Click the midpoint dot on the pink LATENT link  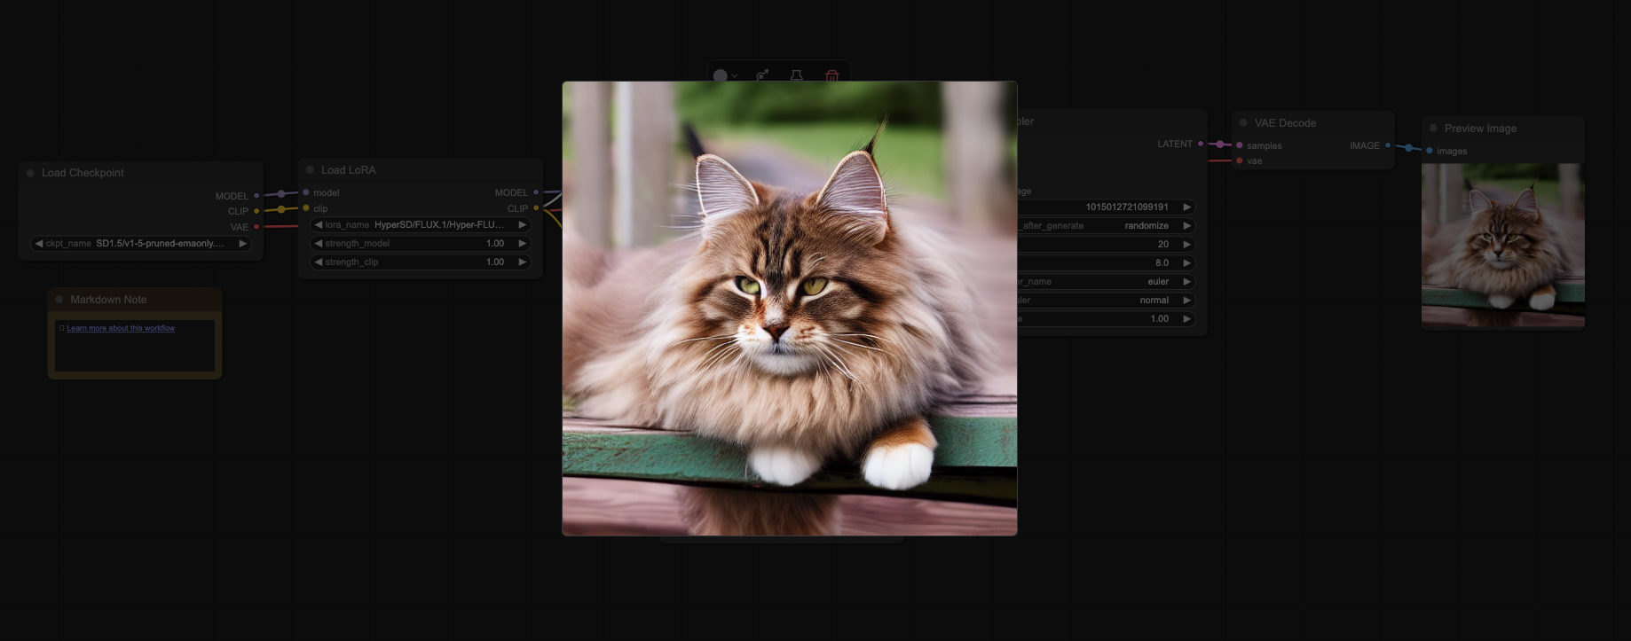click(1220, 145)
